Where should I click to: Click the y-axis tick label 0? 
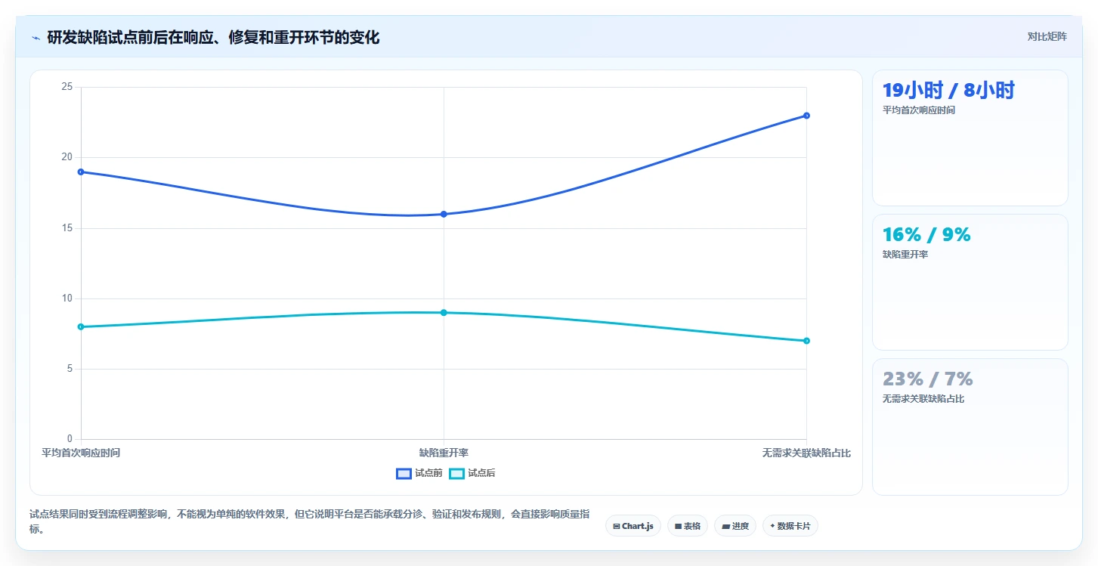pos(70,439)
